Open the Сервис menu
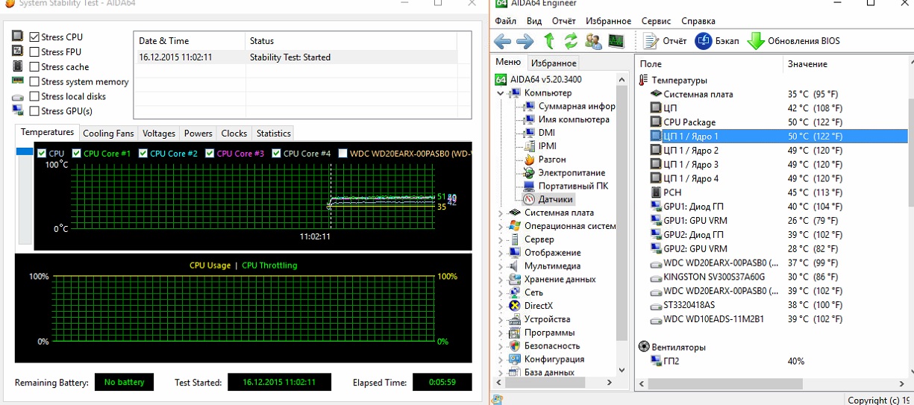 (x=656, y=21)
